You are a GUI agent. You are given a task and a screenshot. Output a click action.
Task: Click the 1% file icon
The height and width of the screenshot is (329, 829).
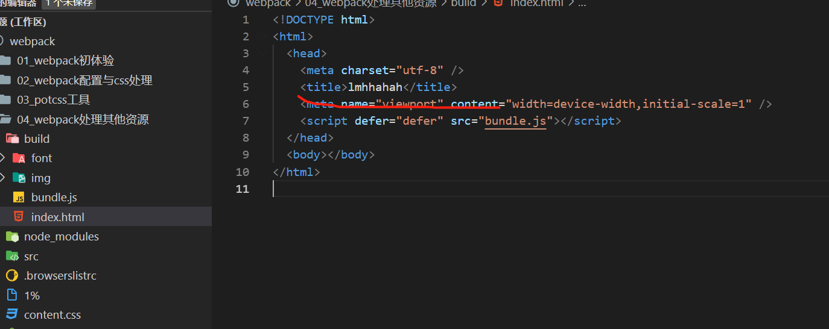(x=12, y=295)
